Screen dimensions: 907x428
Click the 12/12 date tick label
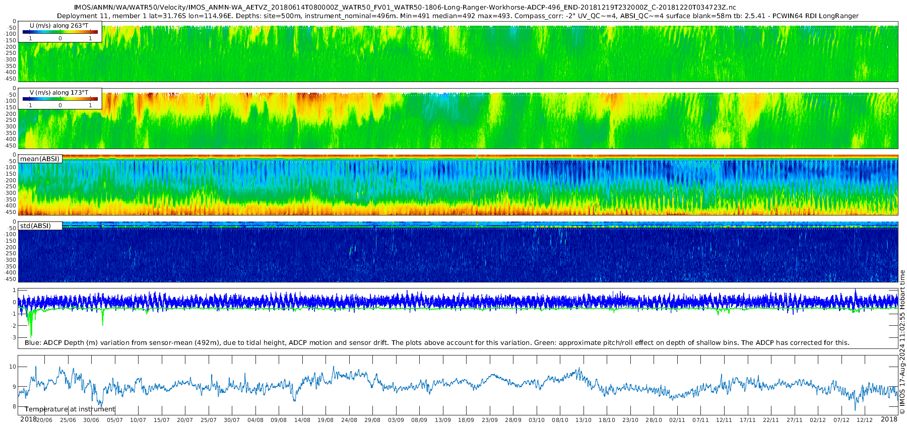click(x=865, y=420)
